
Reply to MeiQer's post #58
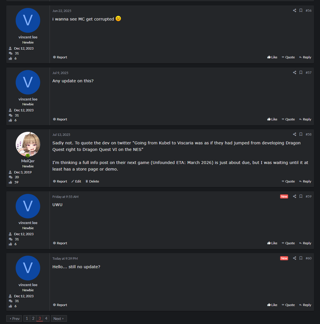click(305, 181)
